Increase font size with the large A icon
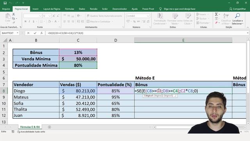250x141 pixels. pos(54,16)
